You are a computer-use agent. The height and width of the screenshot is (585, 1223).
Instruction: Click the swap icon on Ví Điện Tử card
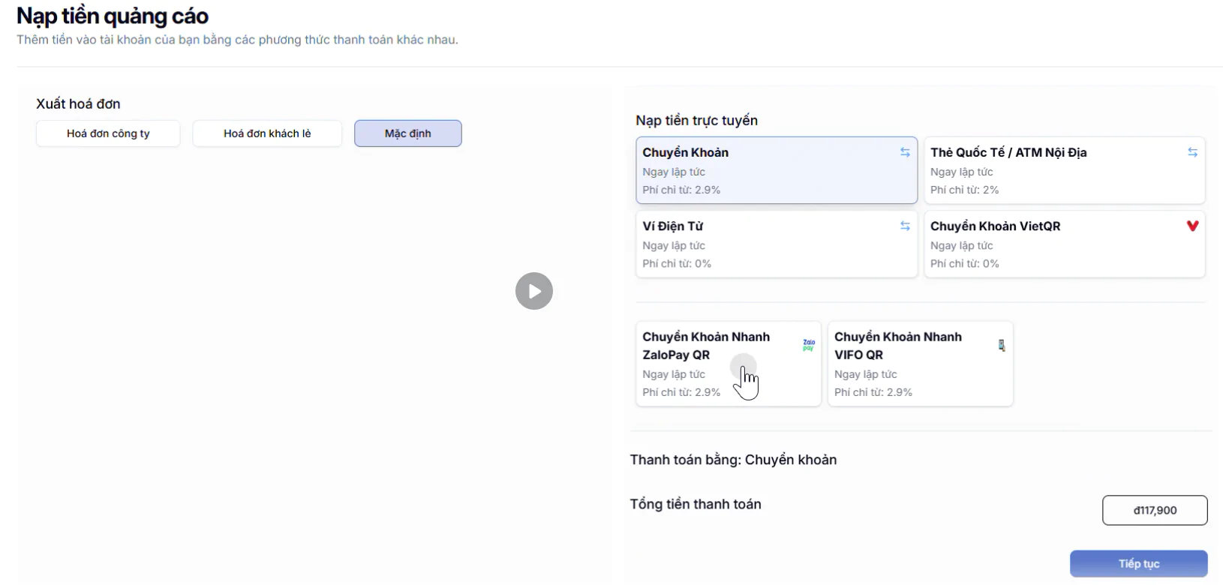click(905, 226)
